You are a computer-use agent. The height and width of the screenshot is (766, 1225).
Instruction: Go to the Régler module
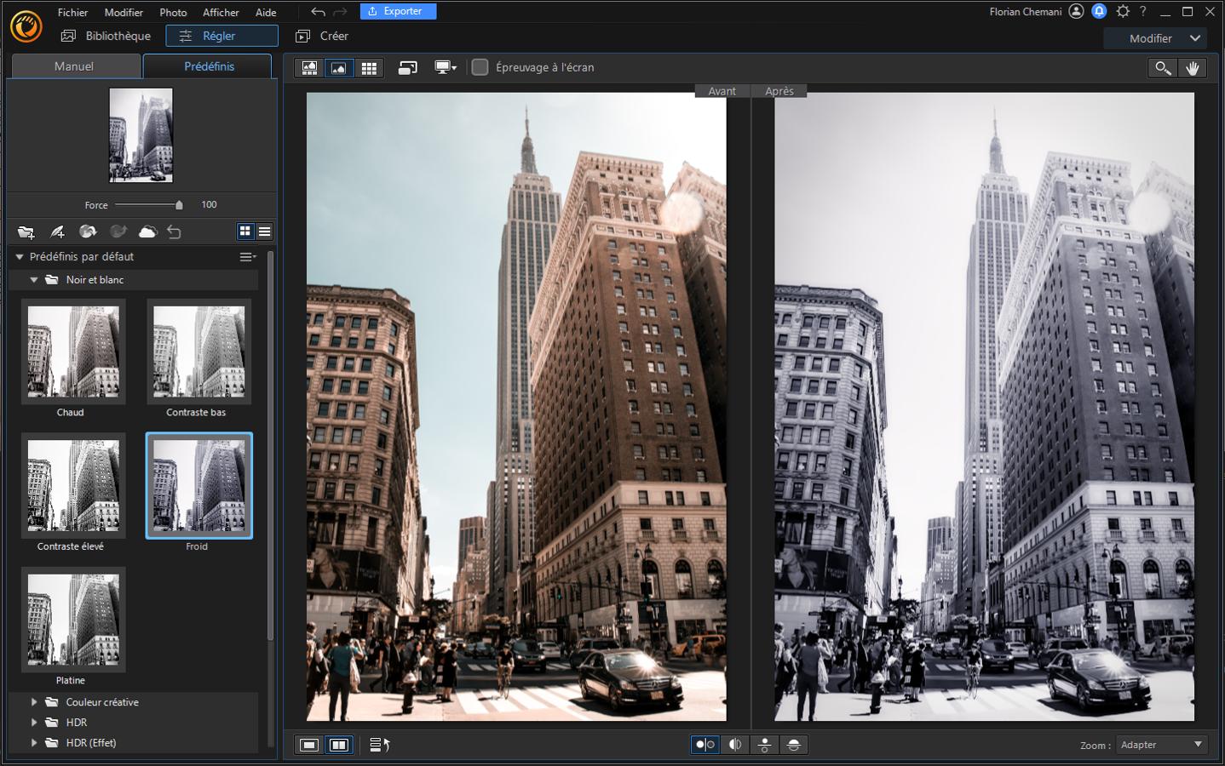(221, 36)
